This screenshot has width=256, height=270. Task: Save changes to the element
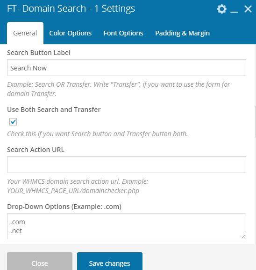tap(110, 261)
